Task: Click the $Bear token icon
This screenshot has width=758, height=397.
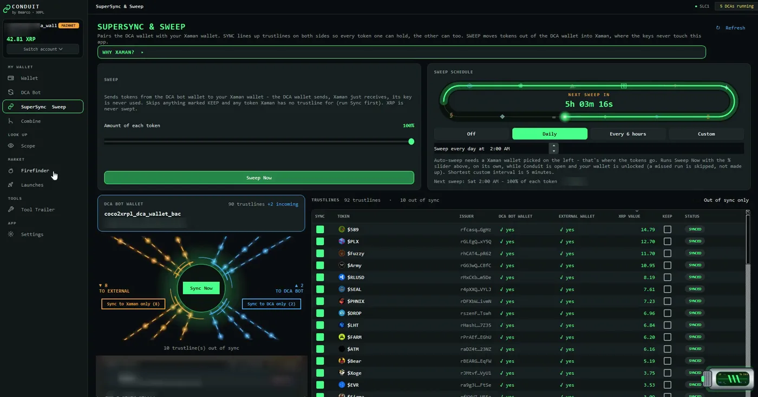Action: click(x=342, y=361)
